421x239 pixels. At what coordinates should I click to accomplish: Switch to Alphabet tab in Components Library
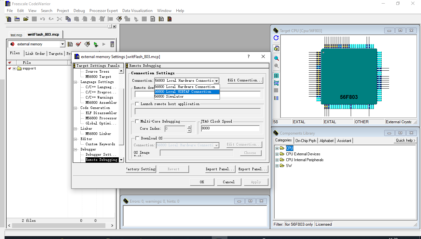tap(326, 141)
